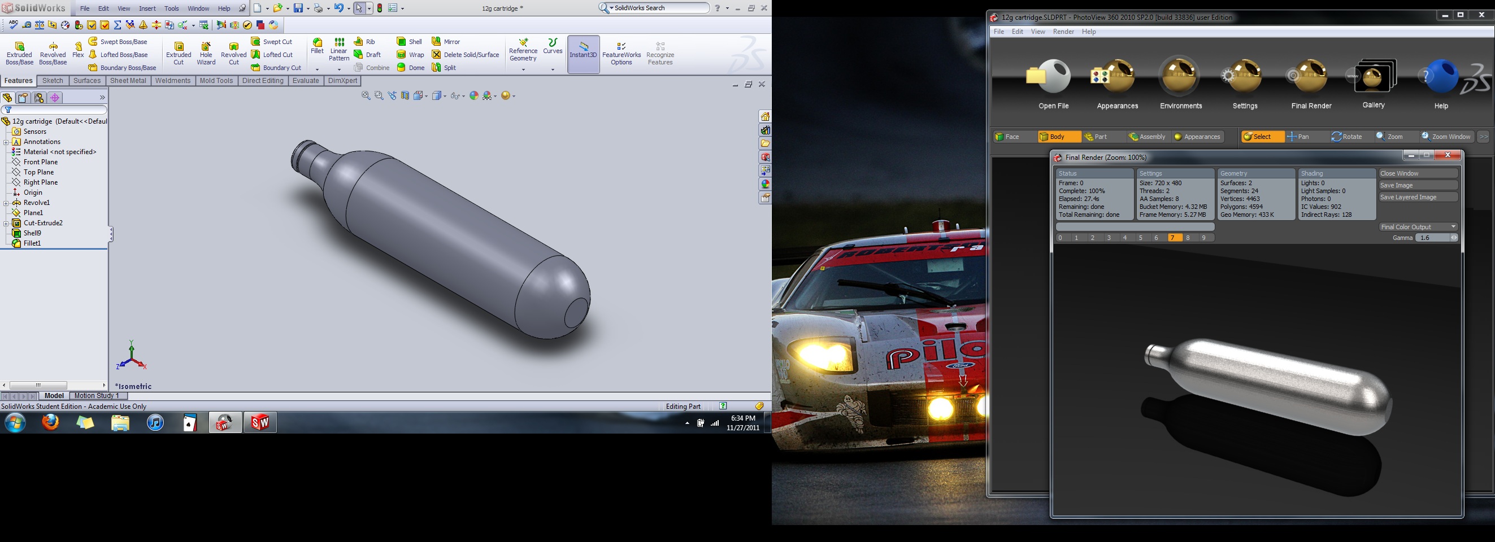Enable Body selection mode in PhotoView
The width and height of the screenshot is (1495, 542).
[x=1058, y=137]
